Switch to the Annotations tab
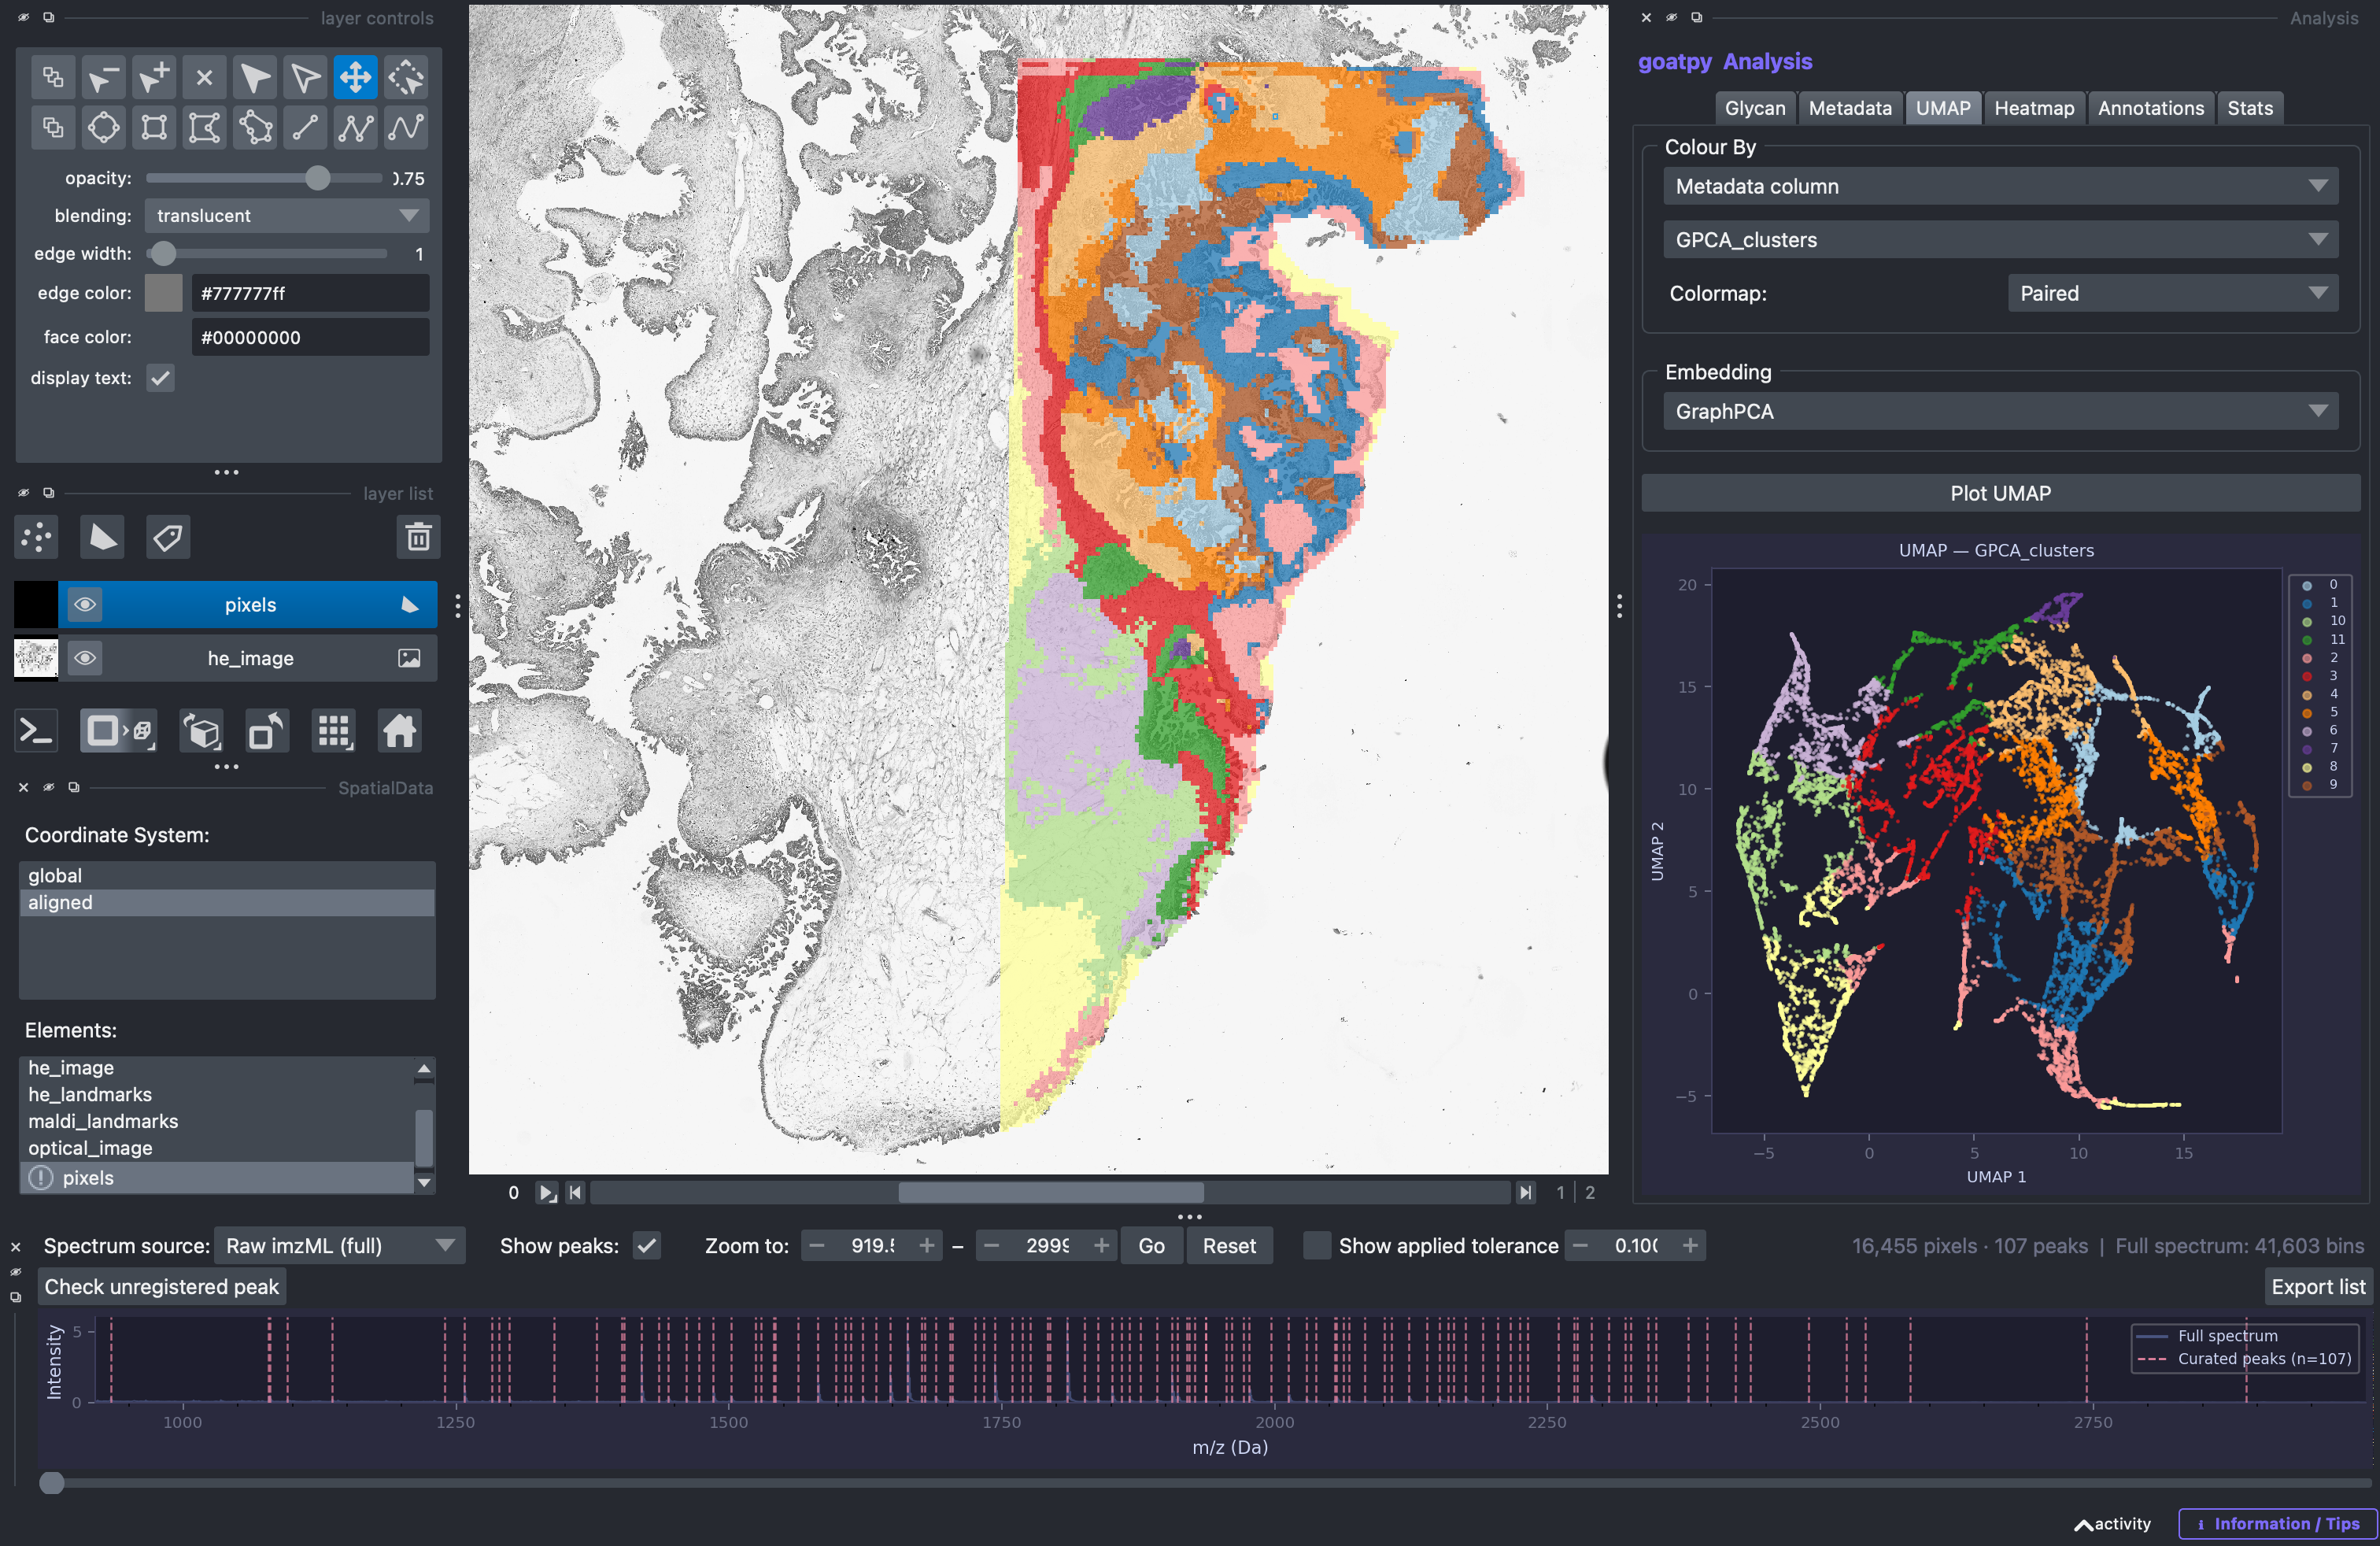This screenshot has height=1546, width=2380. [x=2150, y=108]
